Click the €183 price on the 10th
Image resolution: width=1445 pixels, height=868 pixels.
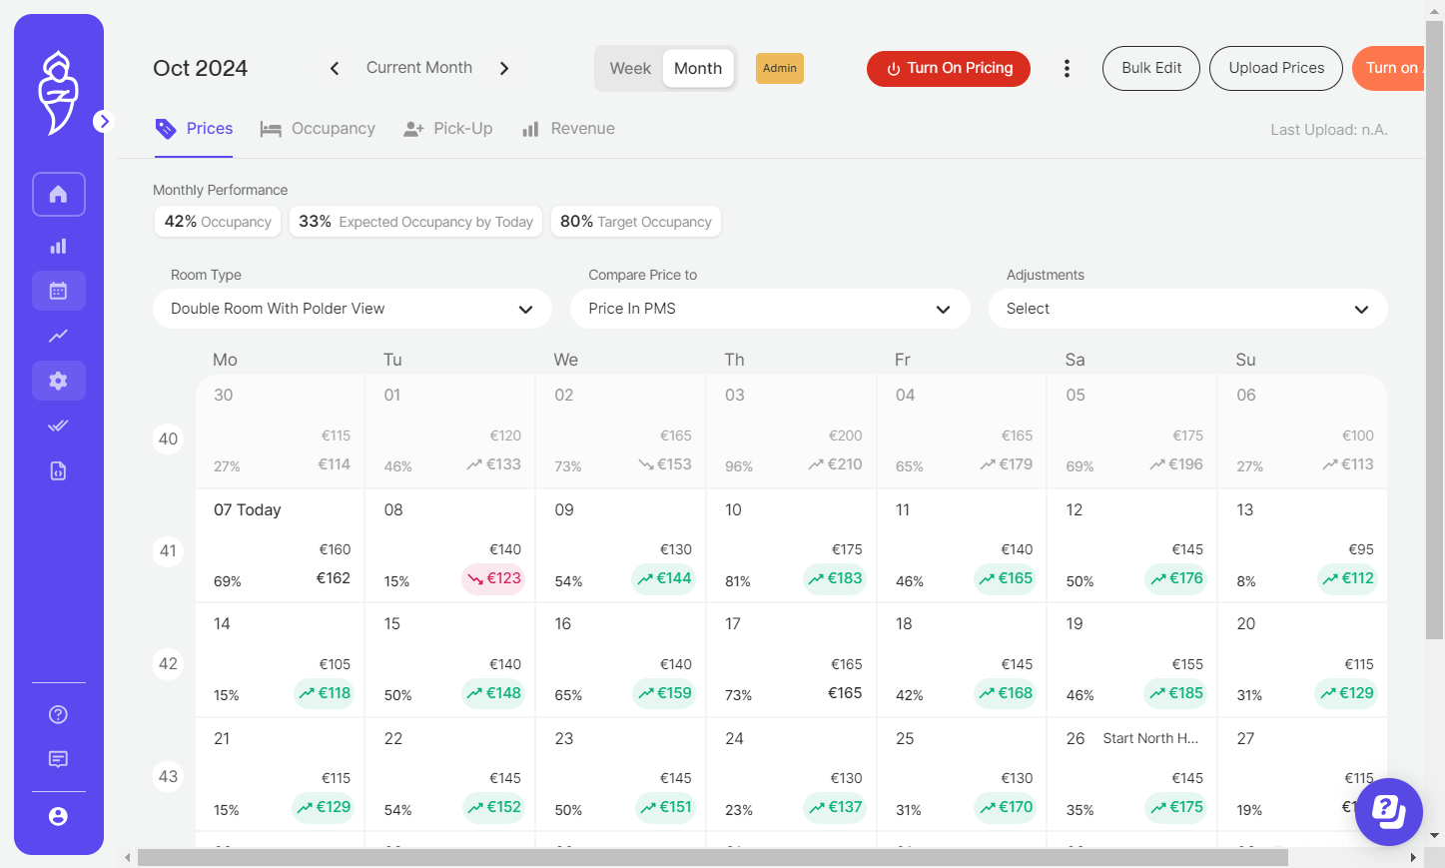click(x=835, y=578)
